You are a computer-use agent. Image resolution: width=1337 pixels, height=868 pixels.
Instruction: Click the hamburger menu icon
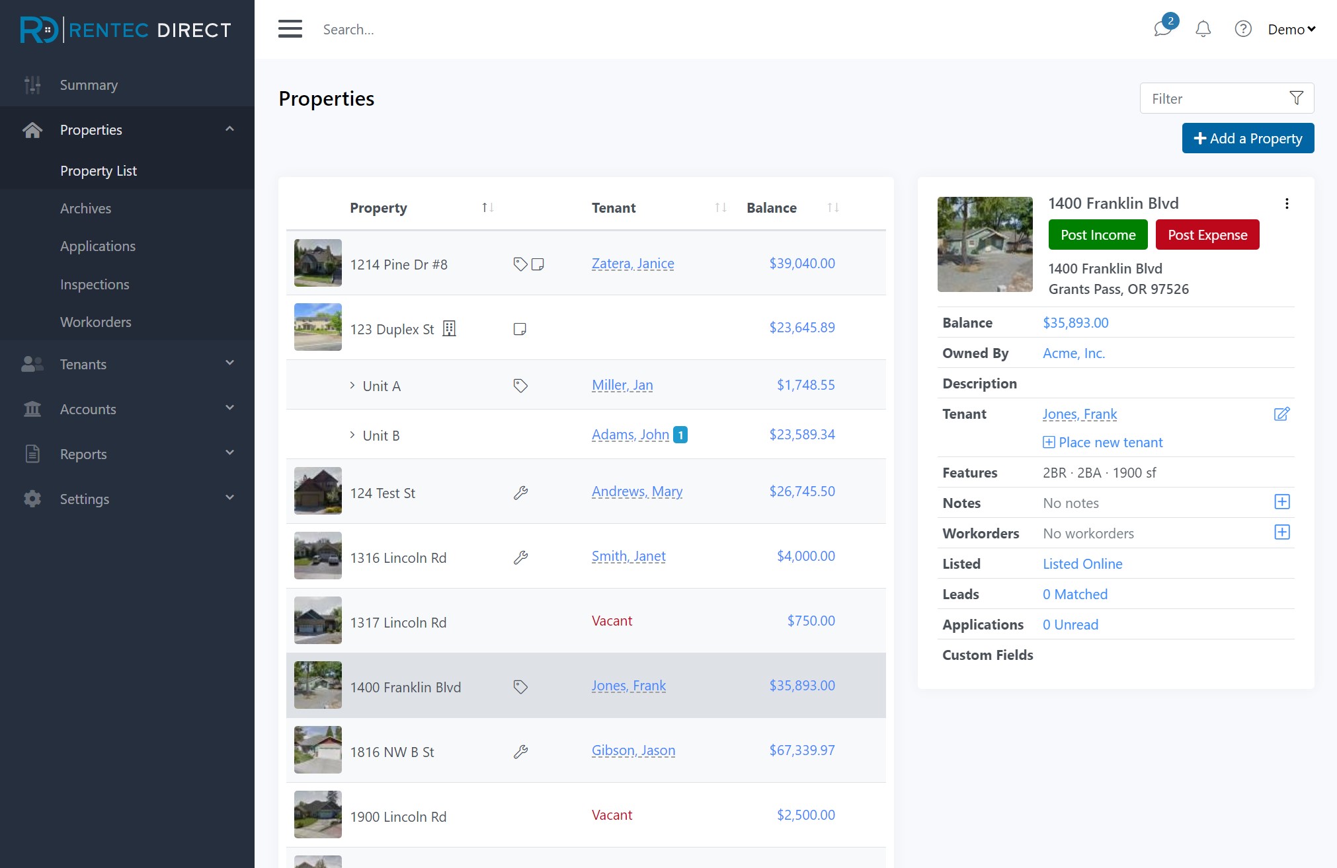[x=290, y=29]
